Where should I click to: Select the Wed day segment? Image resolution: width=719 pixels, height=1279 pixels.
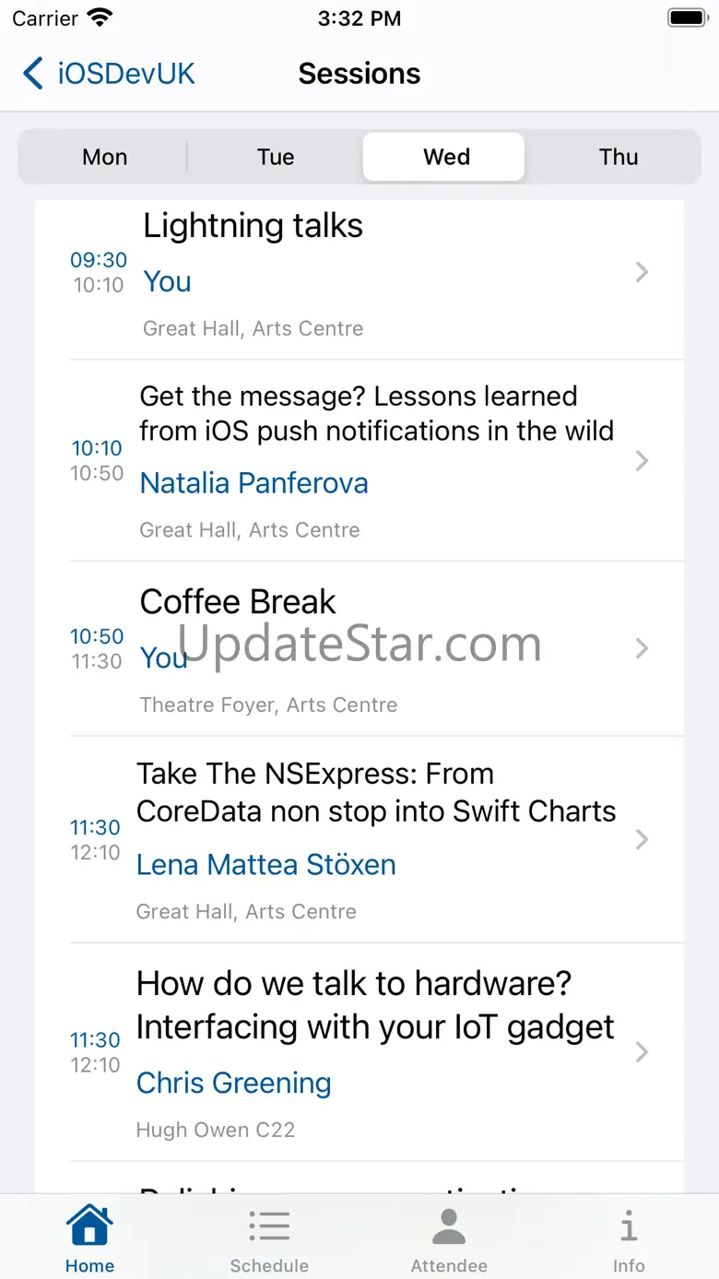[x=444, y=157]
